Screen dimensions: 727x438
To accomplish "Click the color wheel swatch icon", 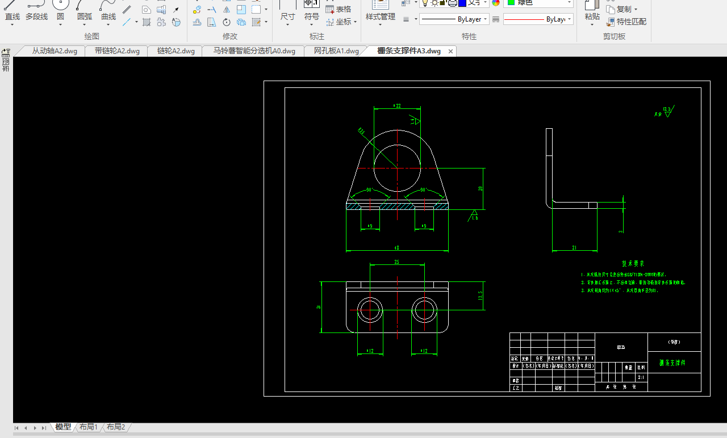I will (496, 3).
